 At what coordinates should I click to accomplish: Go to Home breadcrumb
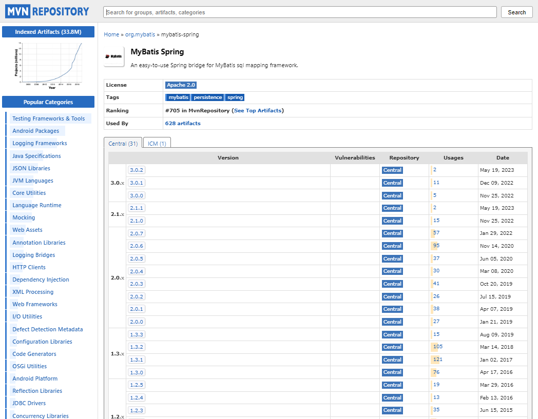point(111,35)
